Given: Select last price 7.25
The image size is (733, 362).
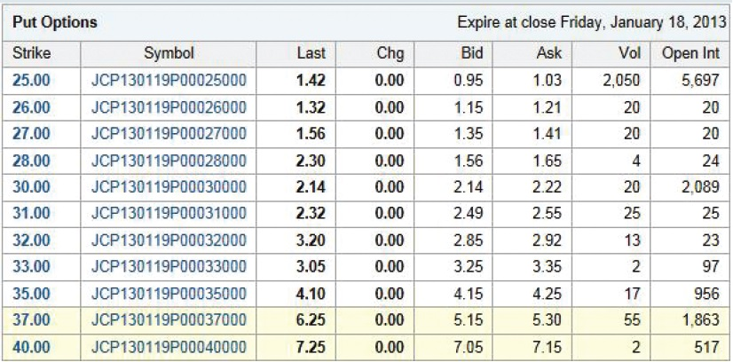Looking at the screenshot, I should tap(310, 347).
